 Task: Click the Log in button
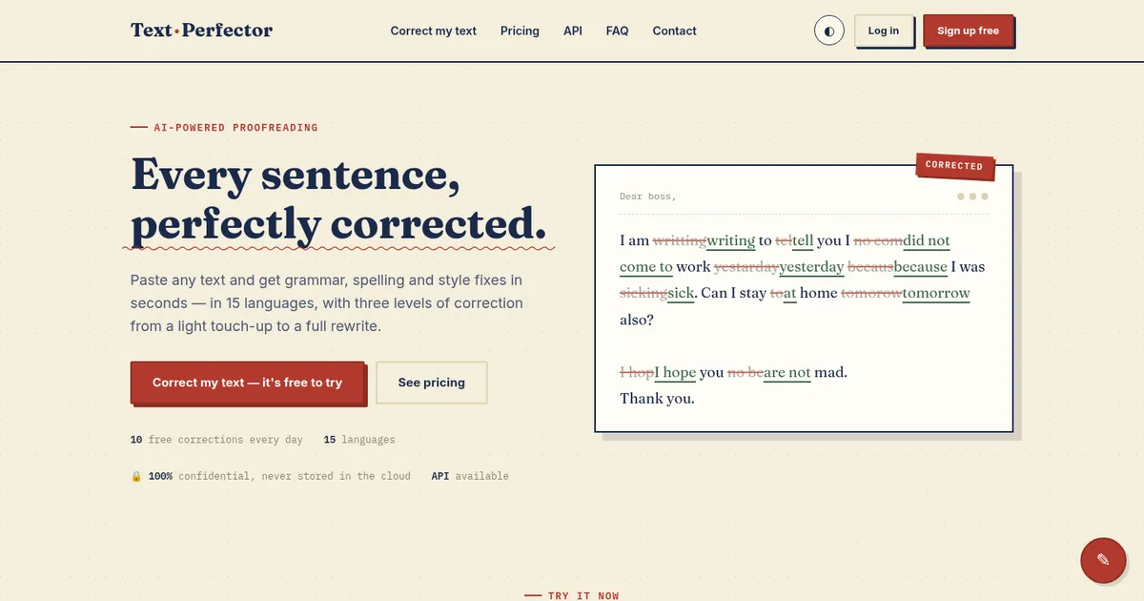[883, 31]
